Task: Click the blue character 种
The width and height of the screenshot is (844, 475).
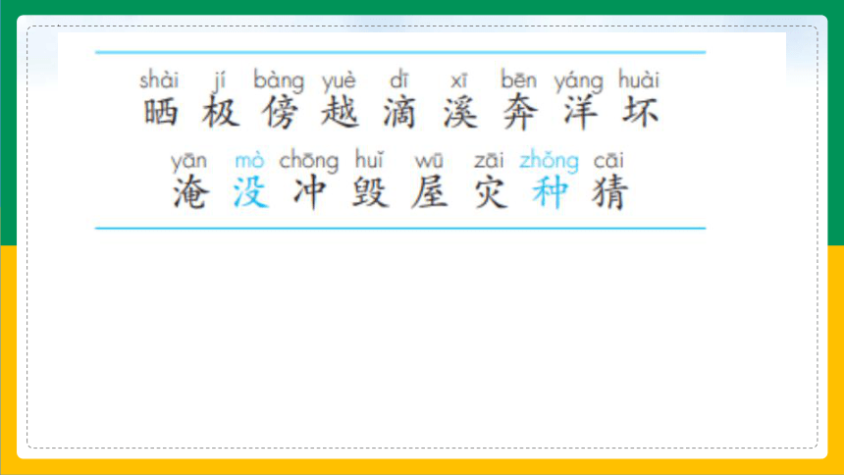Action: pyautogui.click(x=551, y=192)
